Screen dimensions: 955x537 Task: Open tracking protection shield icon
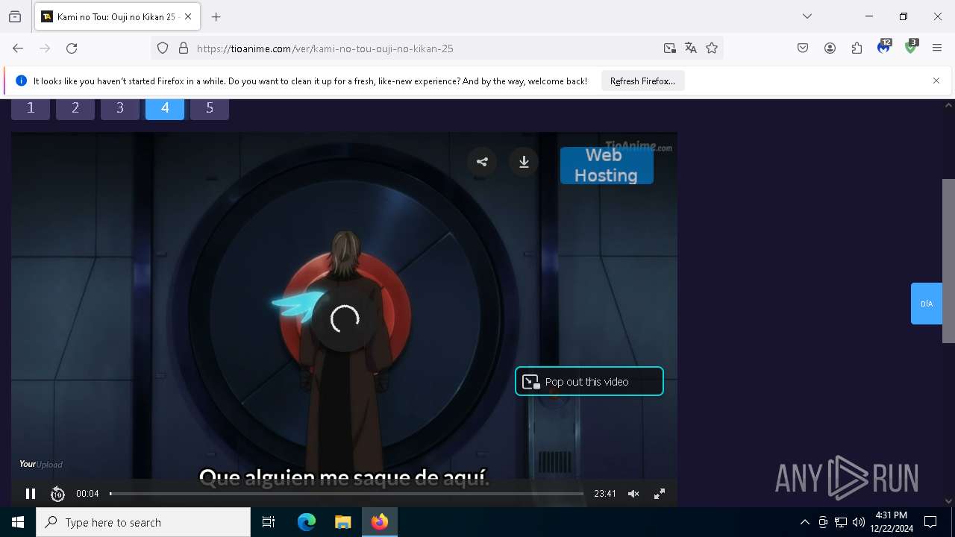[x=163, y=48]
